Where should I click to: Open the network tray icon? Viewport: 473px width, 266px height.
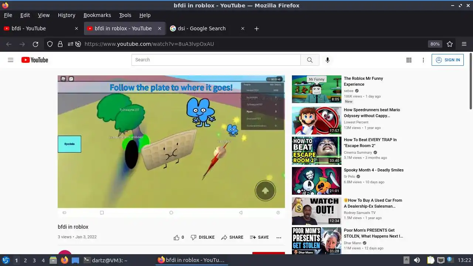point(440,260)
